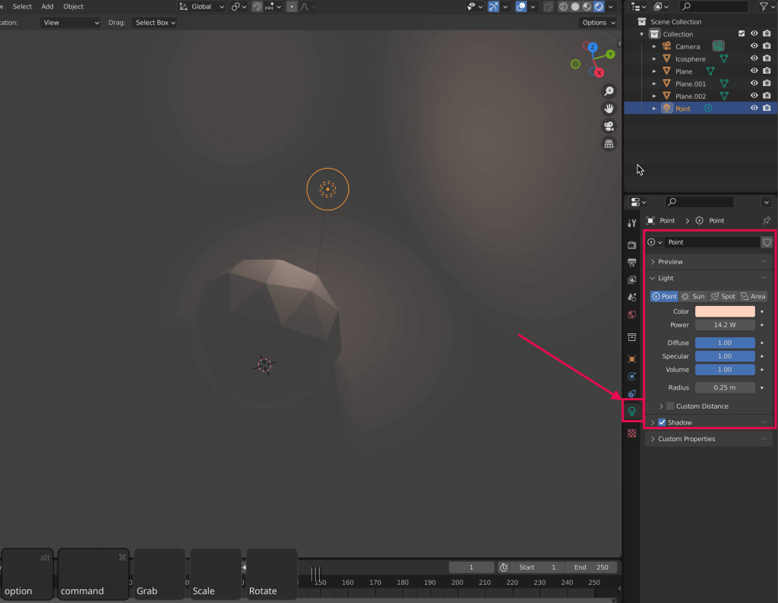
Task: Open the World properties tab
Action: tap(631, 314)
